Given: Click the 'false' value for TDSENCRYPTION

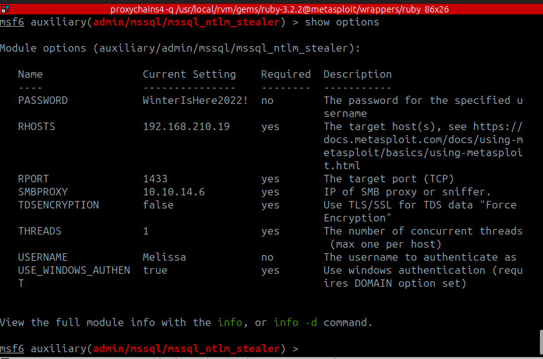Looking at the screenshot, I should (158, 205).
